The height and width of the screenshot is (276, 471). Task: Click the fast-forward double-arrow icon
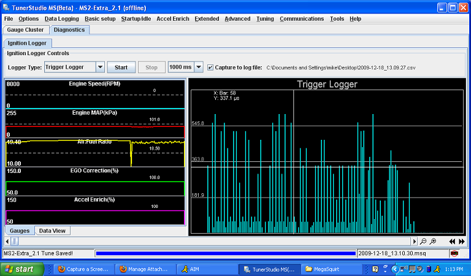point(461,242)
